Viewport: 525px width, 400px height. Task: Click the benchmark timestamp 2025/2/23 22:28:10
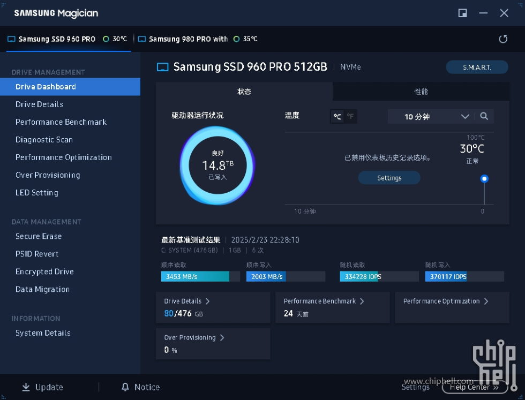coord(265,240)
